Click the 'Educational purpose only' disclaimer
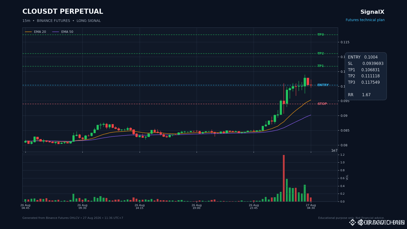 click(351, 218)
